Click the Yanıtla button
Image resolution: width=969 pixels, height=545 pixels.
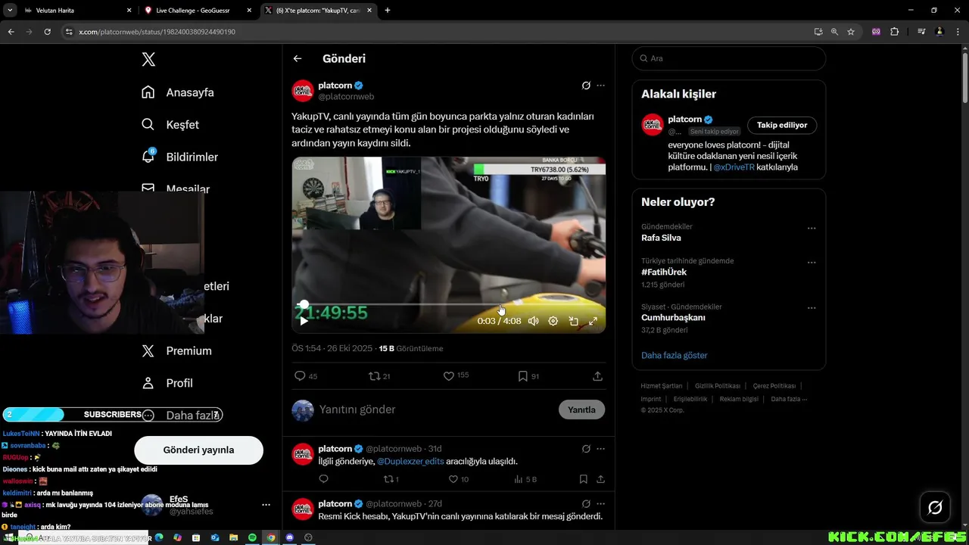click(581, 410)
